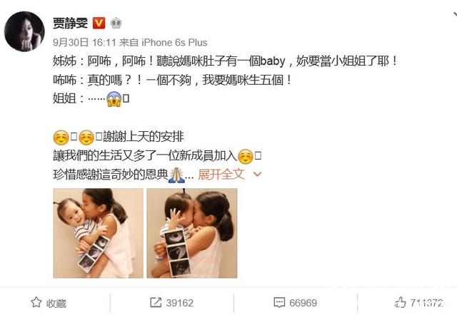This screenshot has width=457, height=315.
Task: Expand full post via 展开全文
Action: click(221, 174)
